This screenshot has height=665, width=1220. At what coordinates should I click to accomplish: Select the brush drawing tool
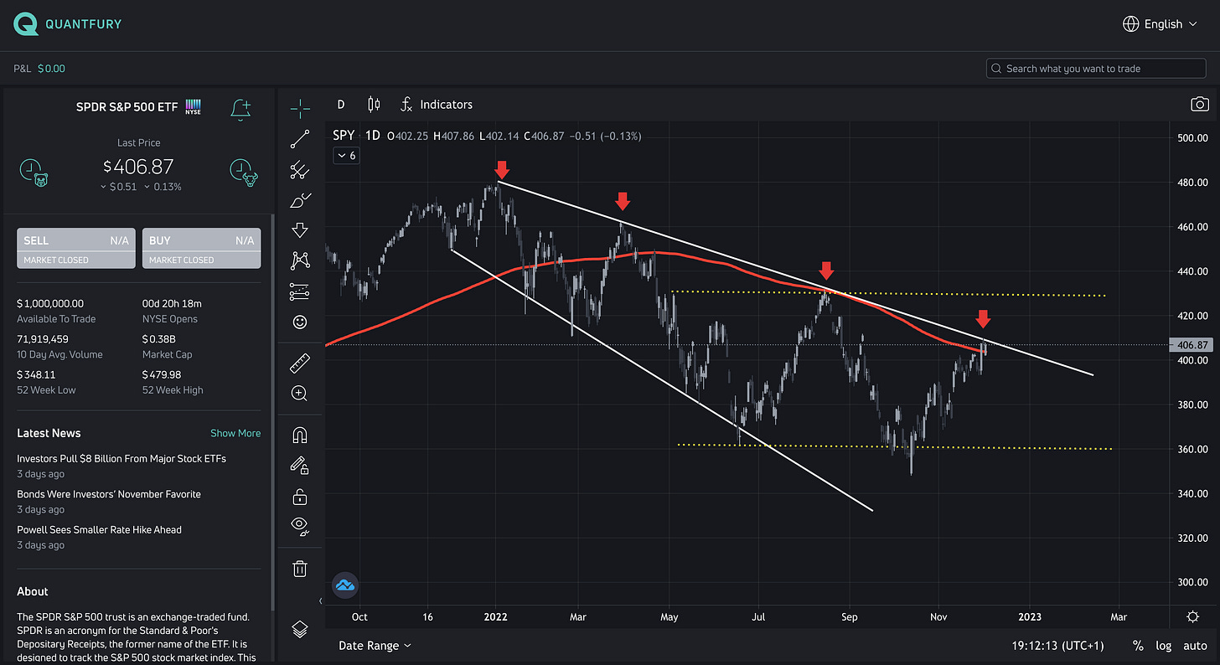point(300,200)
